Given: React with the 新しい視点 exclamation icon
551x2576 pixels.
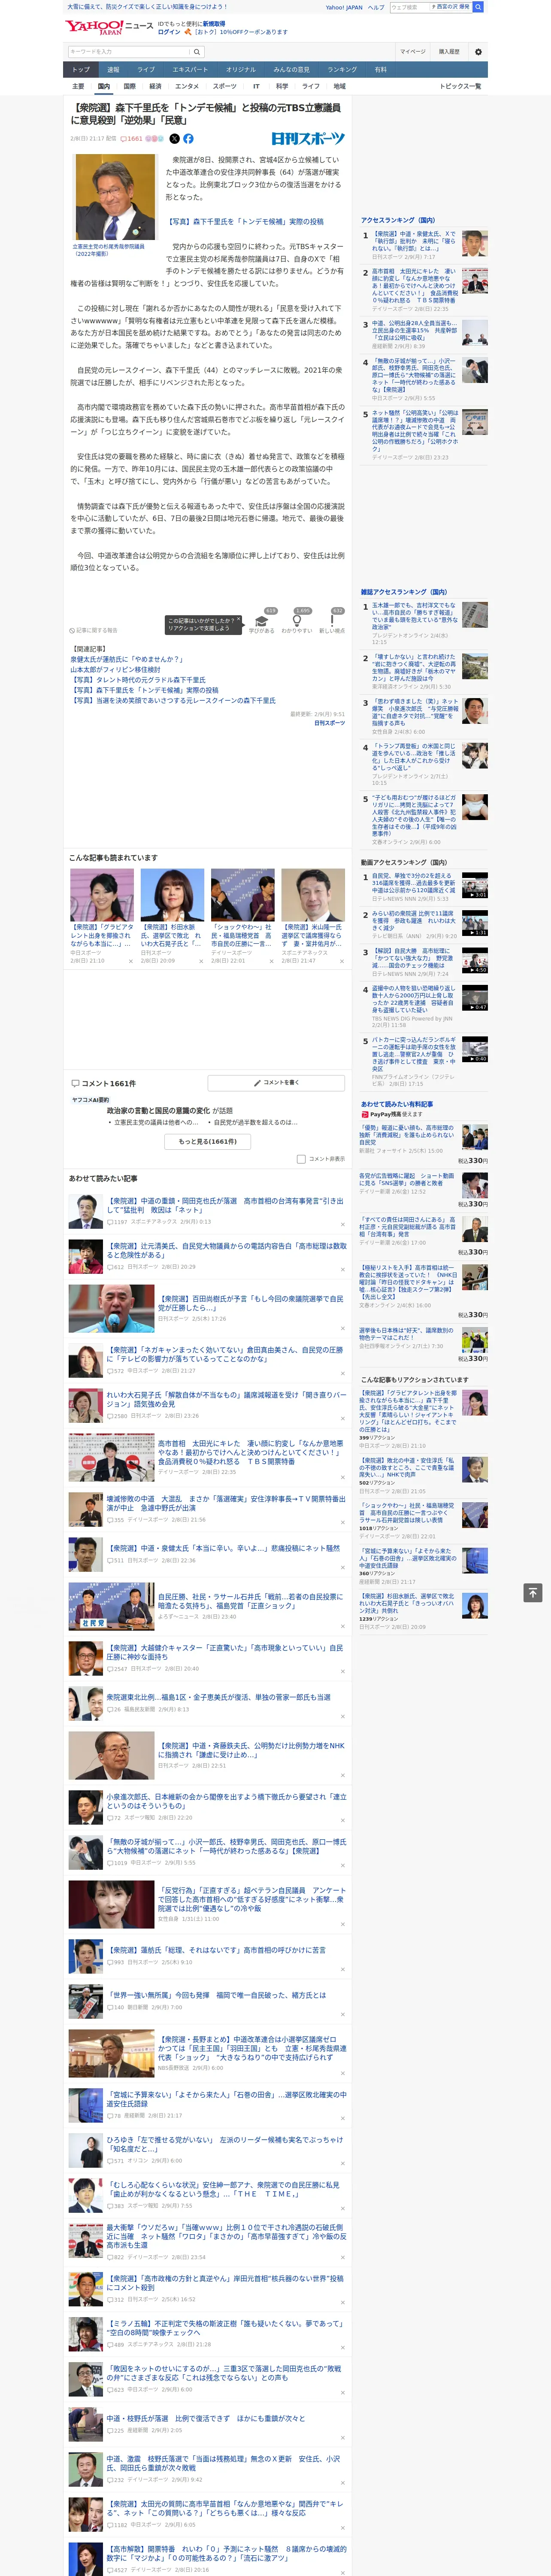Looking at the screenshot, I should [332, 621].
